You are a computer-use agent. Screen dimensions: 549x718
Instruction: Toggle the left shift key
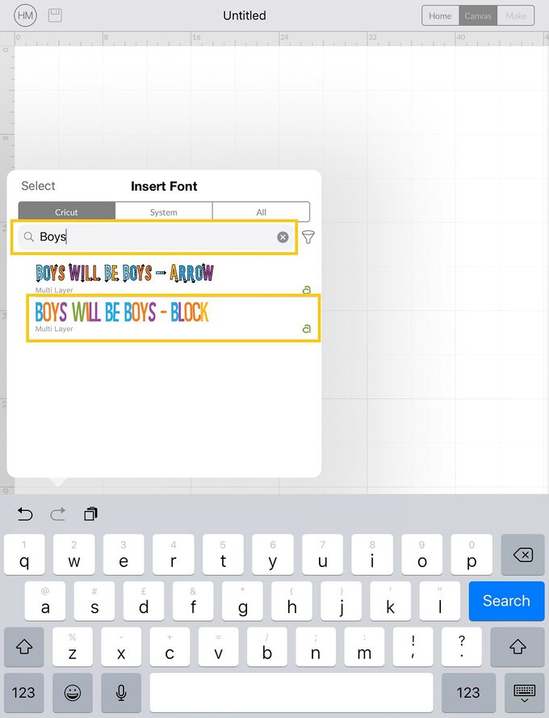pyautogui.click(x=24, y=647)
